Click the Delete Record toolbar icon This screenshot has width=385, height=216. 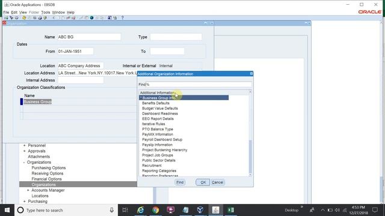tap(73, 17)
